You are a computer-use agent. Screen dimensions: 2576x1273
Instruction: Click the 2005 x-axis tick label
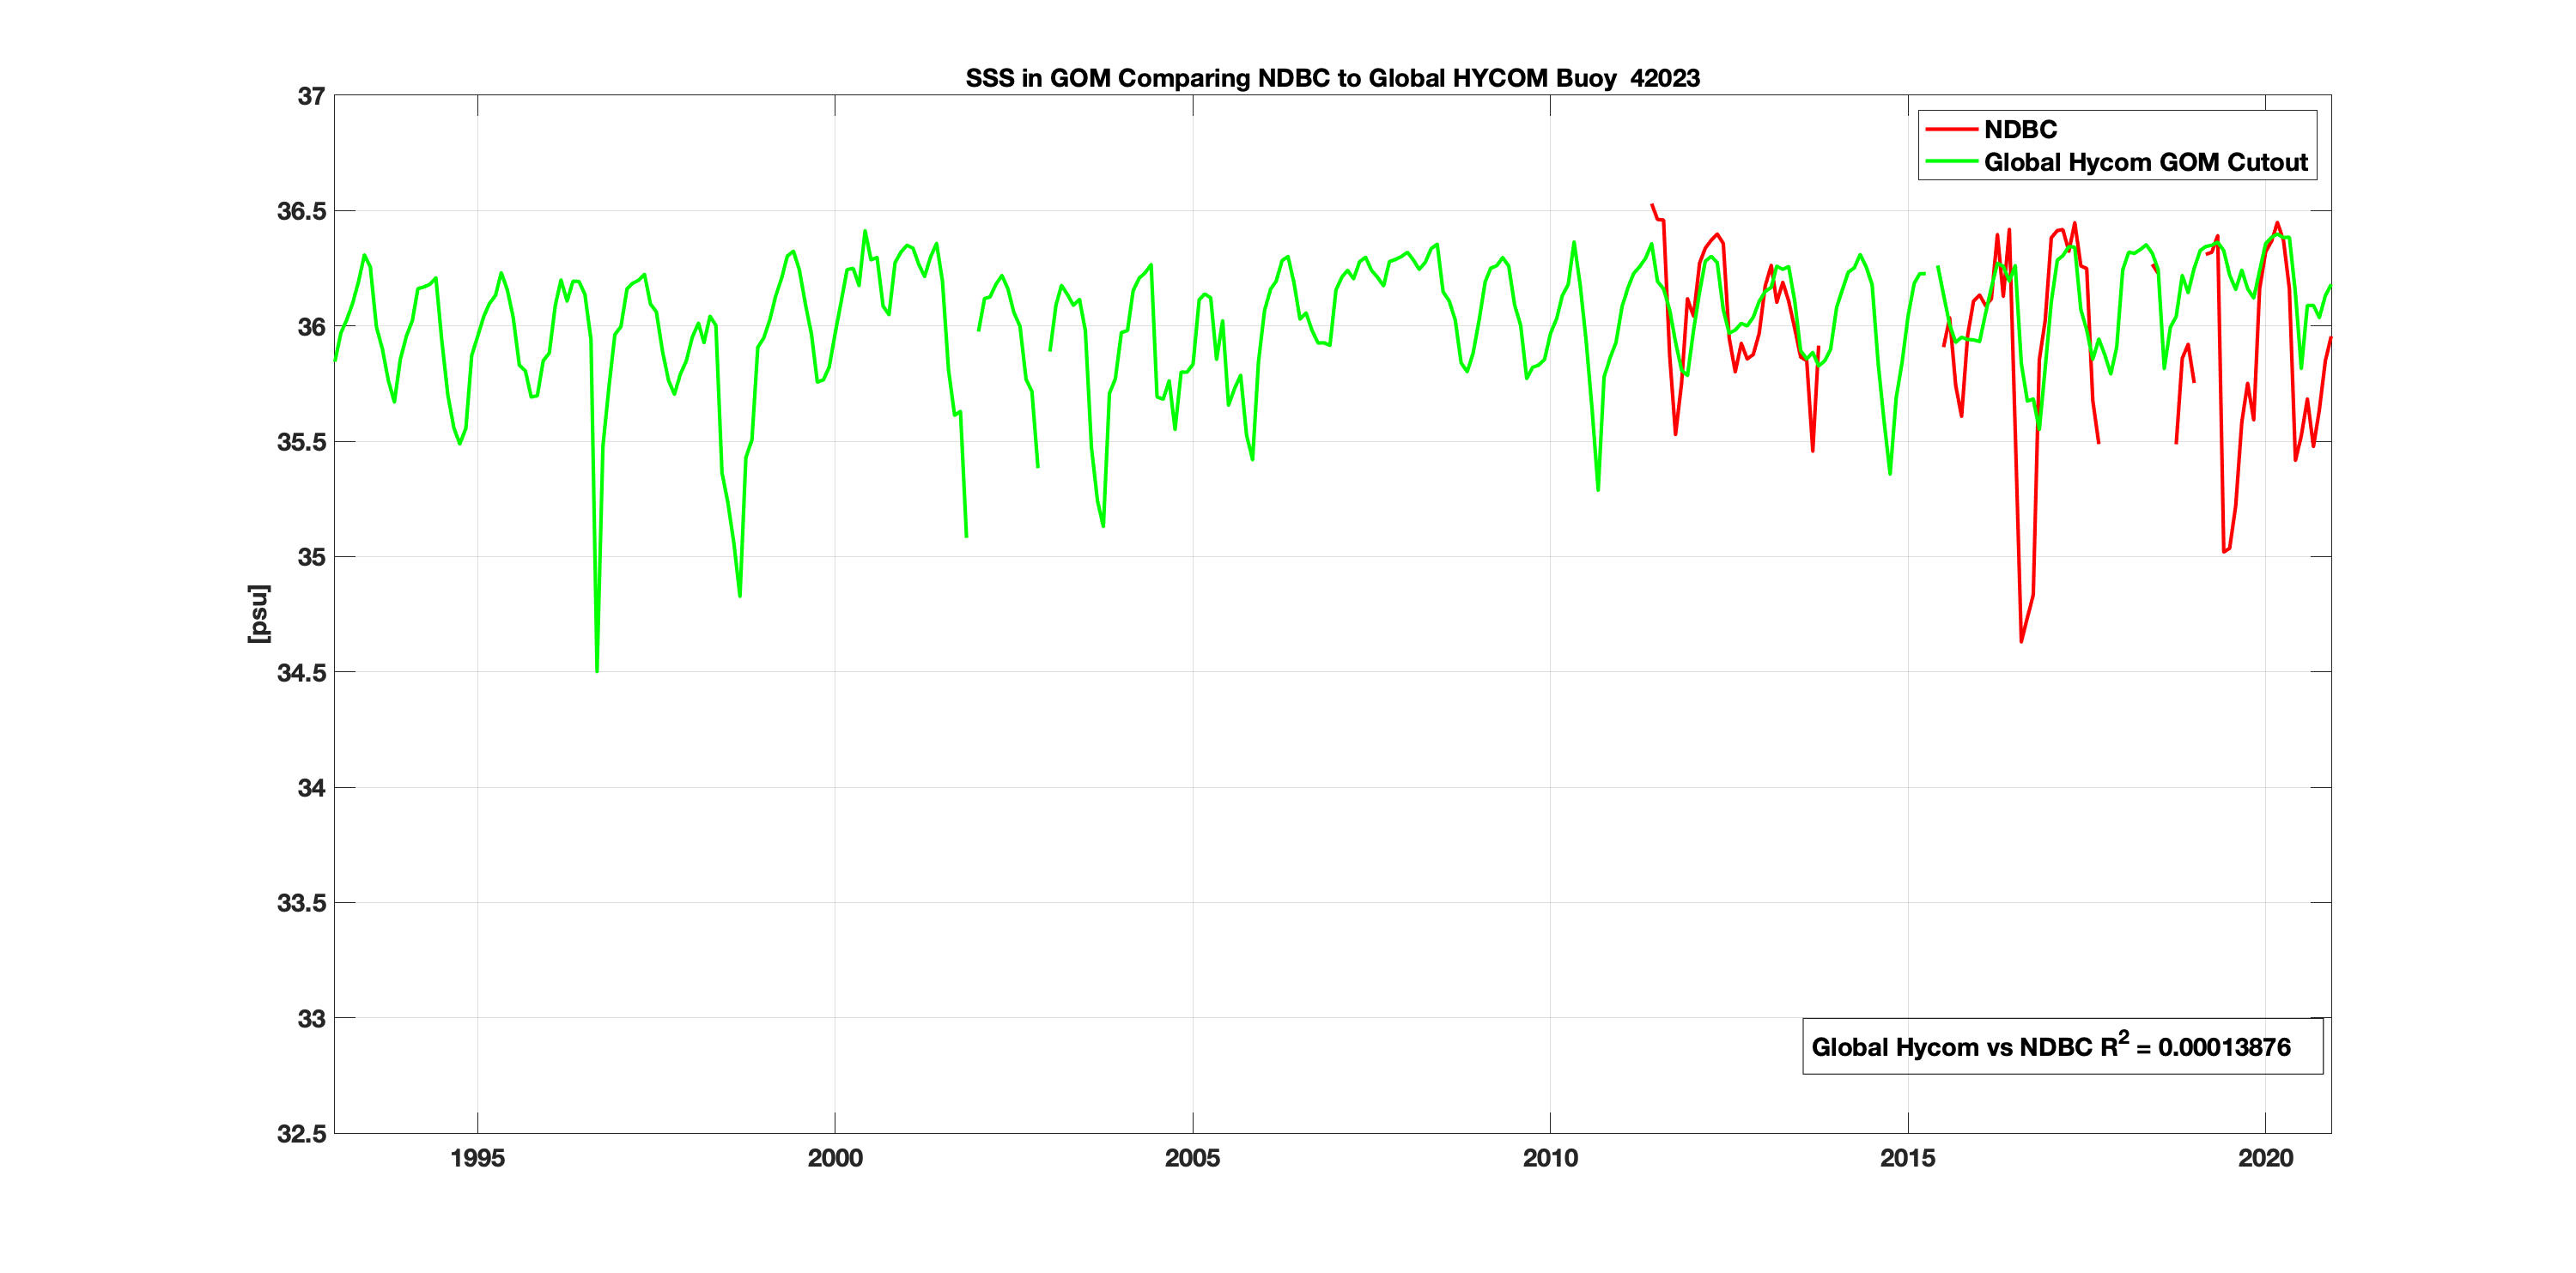coord(1192,1158)
